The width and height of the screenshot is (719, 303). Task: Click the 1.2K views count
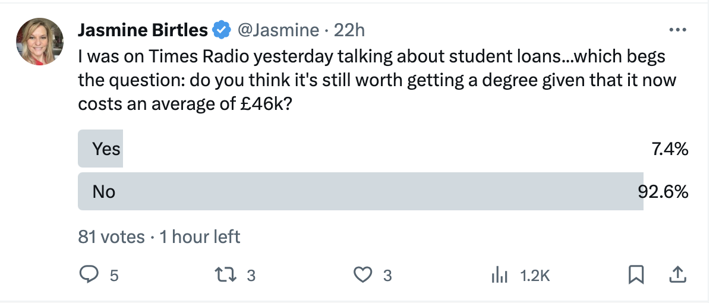click(x=535, y=276)
